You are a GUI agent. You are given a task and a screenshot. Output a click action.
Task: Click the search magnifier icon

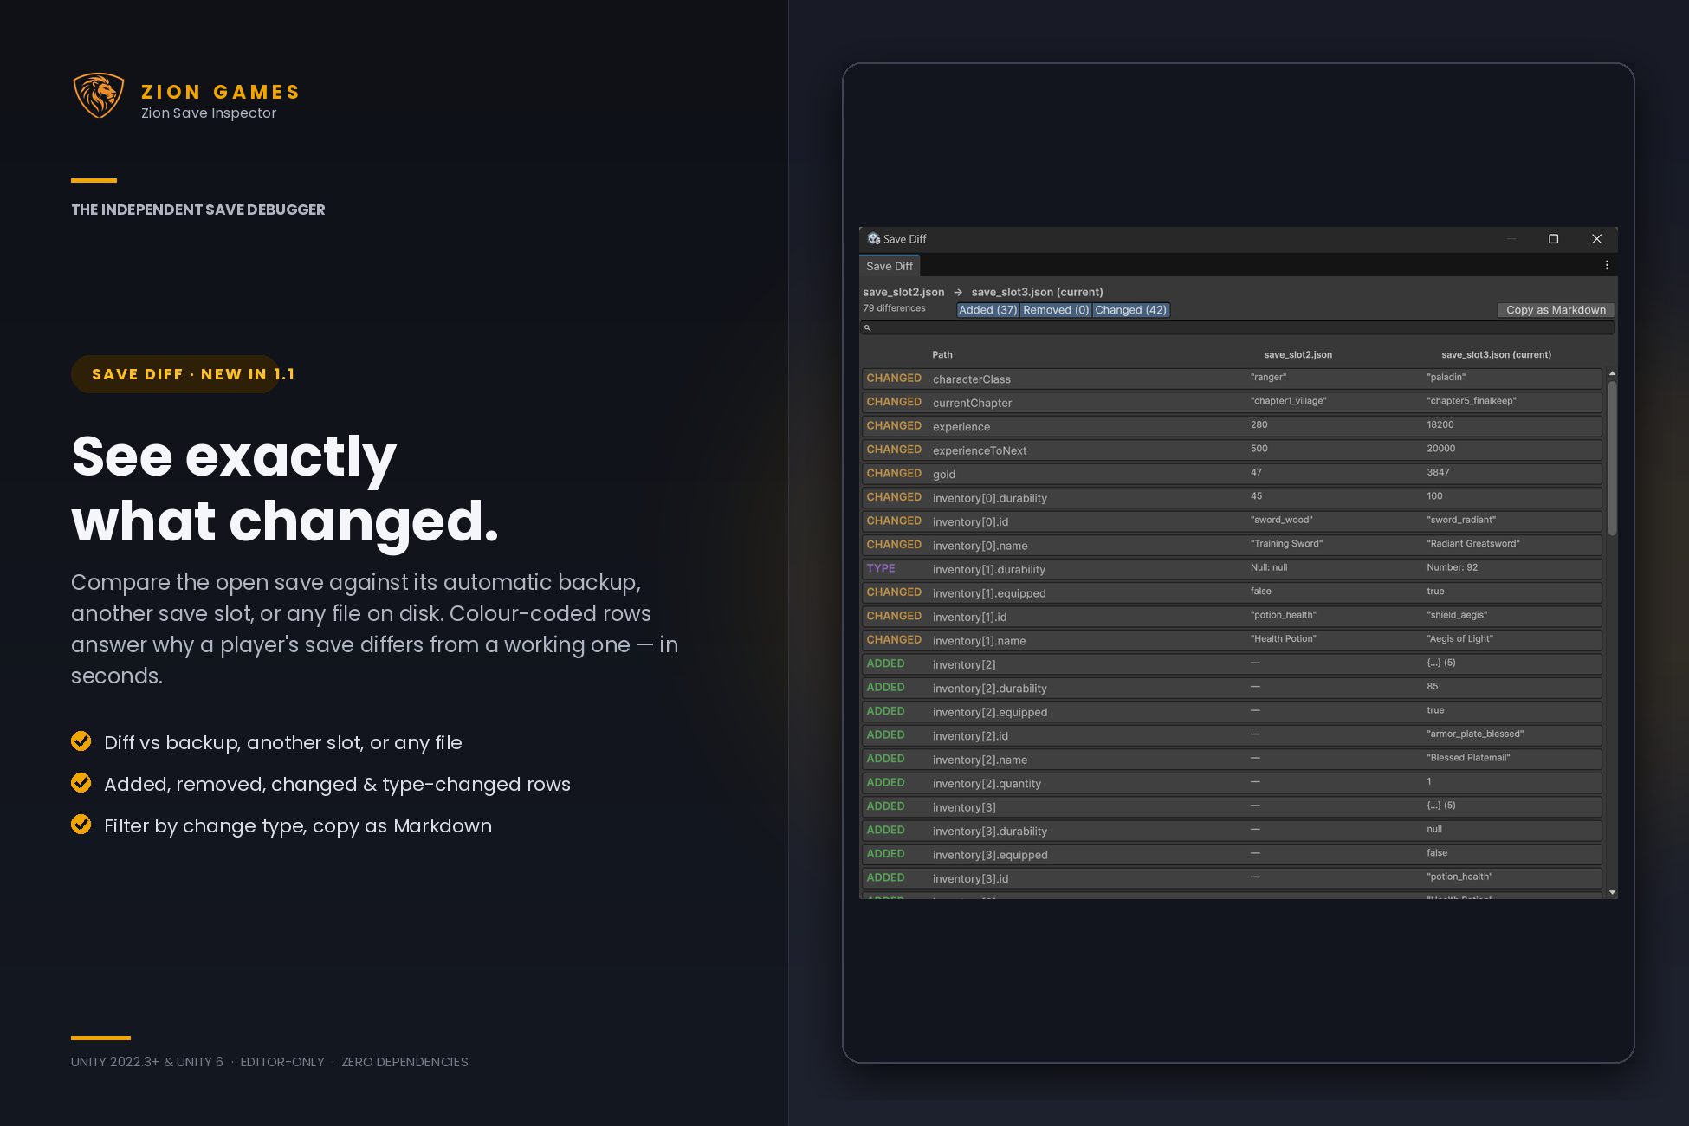[867, 328]
